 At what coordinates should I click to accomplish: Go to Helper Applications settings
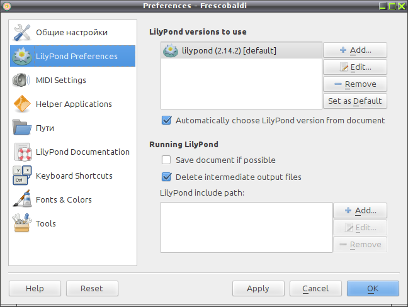[72, 104]
